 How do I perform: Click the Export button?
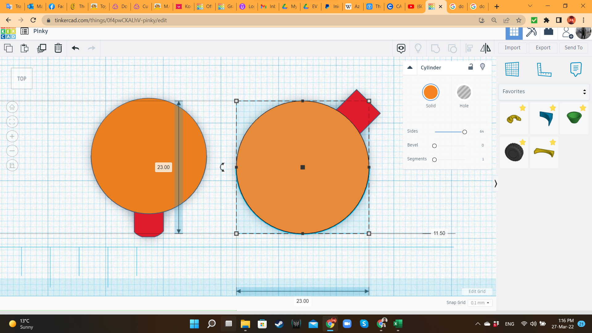click(543, 48)
